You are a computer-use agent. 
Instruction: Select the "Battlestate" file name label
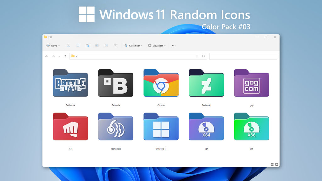coord(70,105)
